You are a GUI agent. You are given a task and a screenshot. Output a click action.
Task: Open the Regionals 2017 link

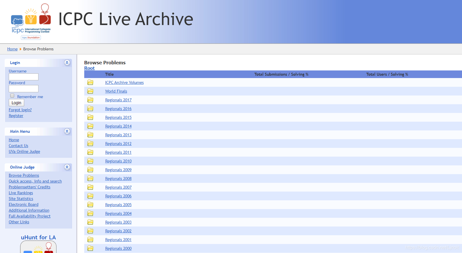tap(118, 100)
